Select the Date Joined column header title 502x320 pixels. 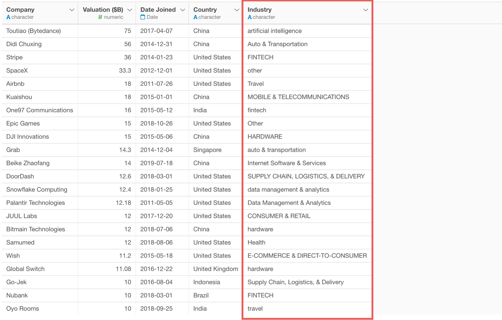[158, 10]
